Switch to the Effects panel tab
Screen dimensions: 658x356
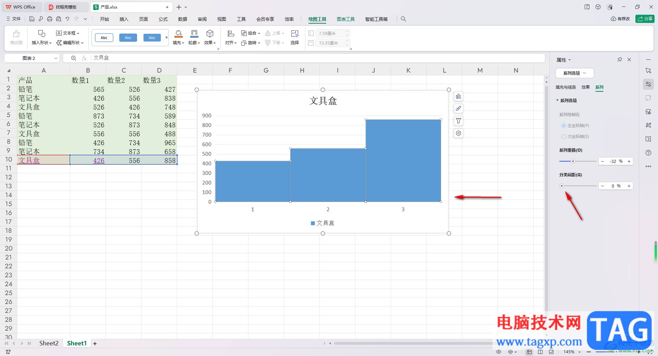[586, 87]
